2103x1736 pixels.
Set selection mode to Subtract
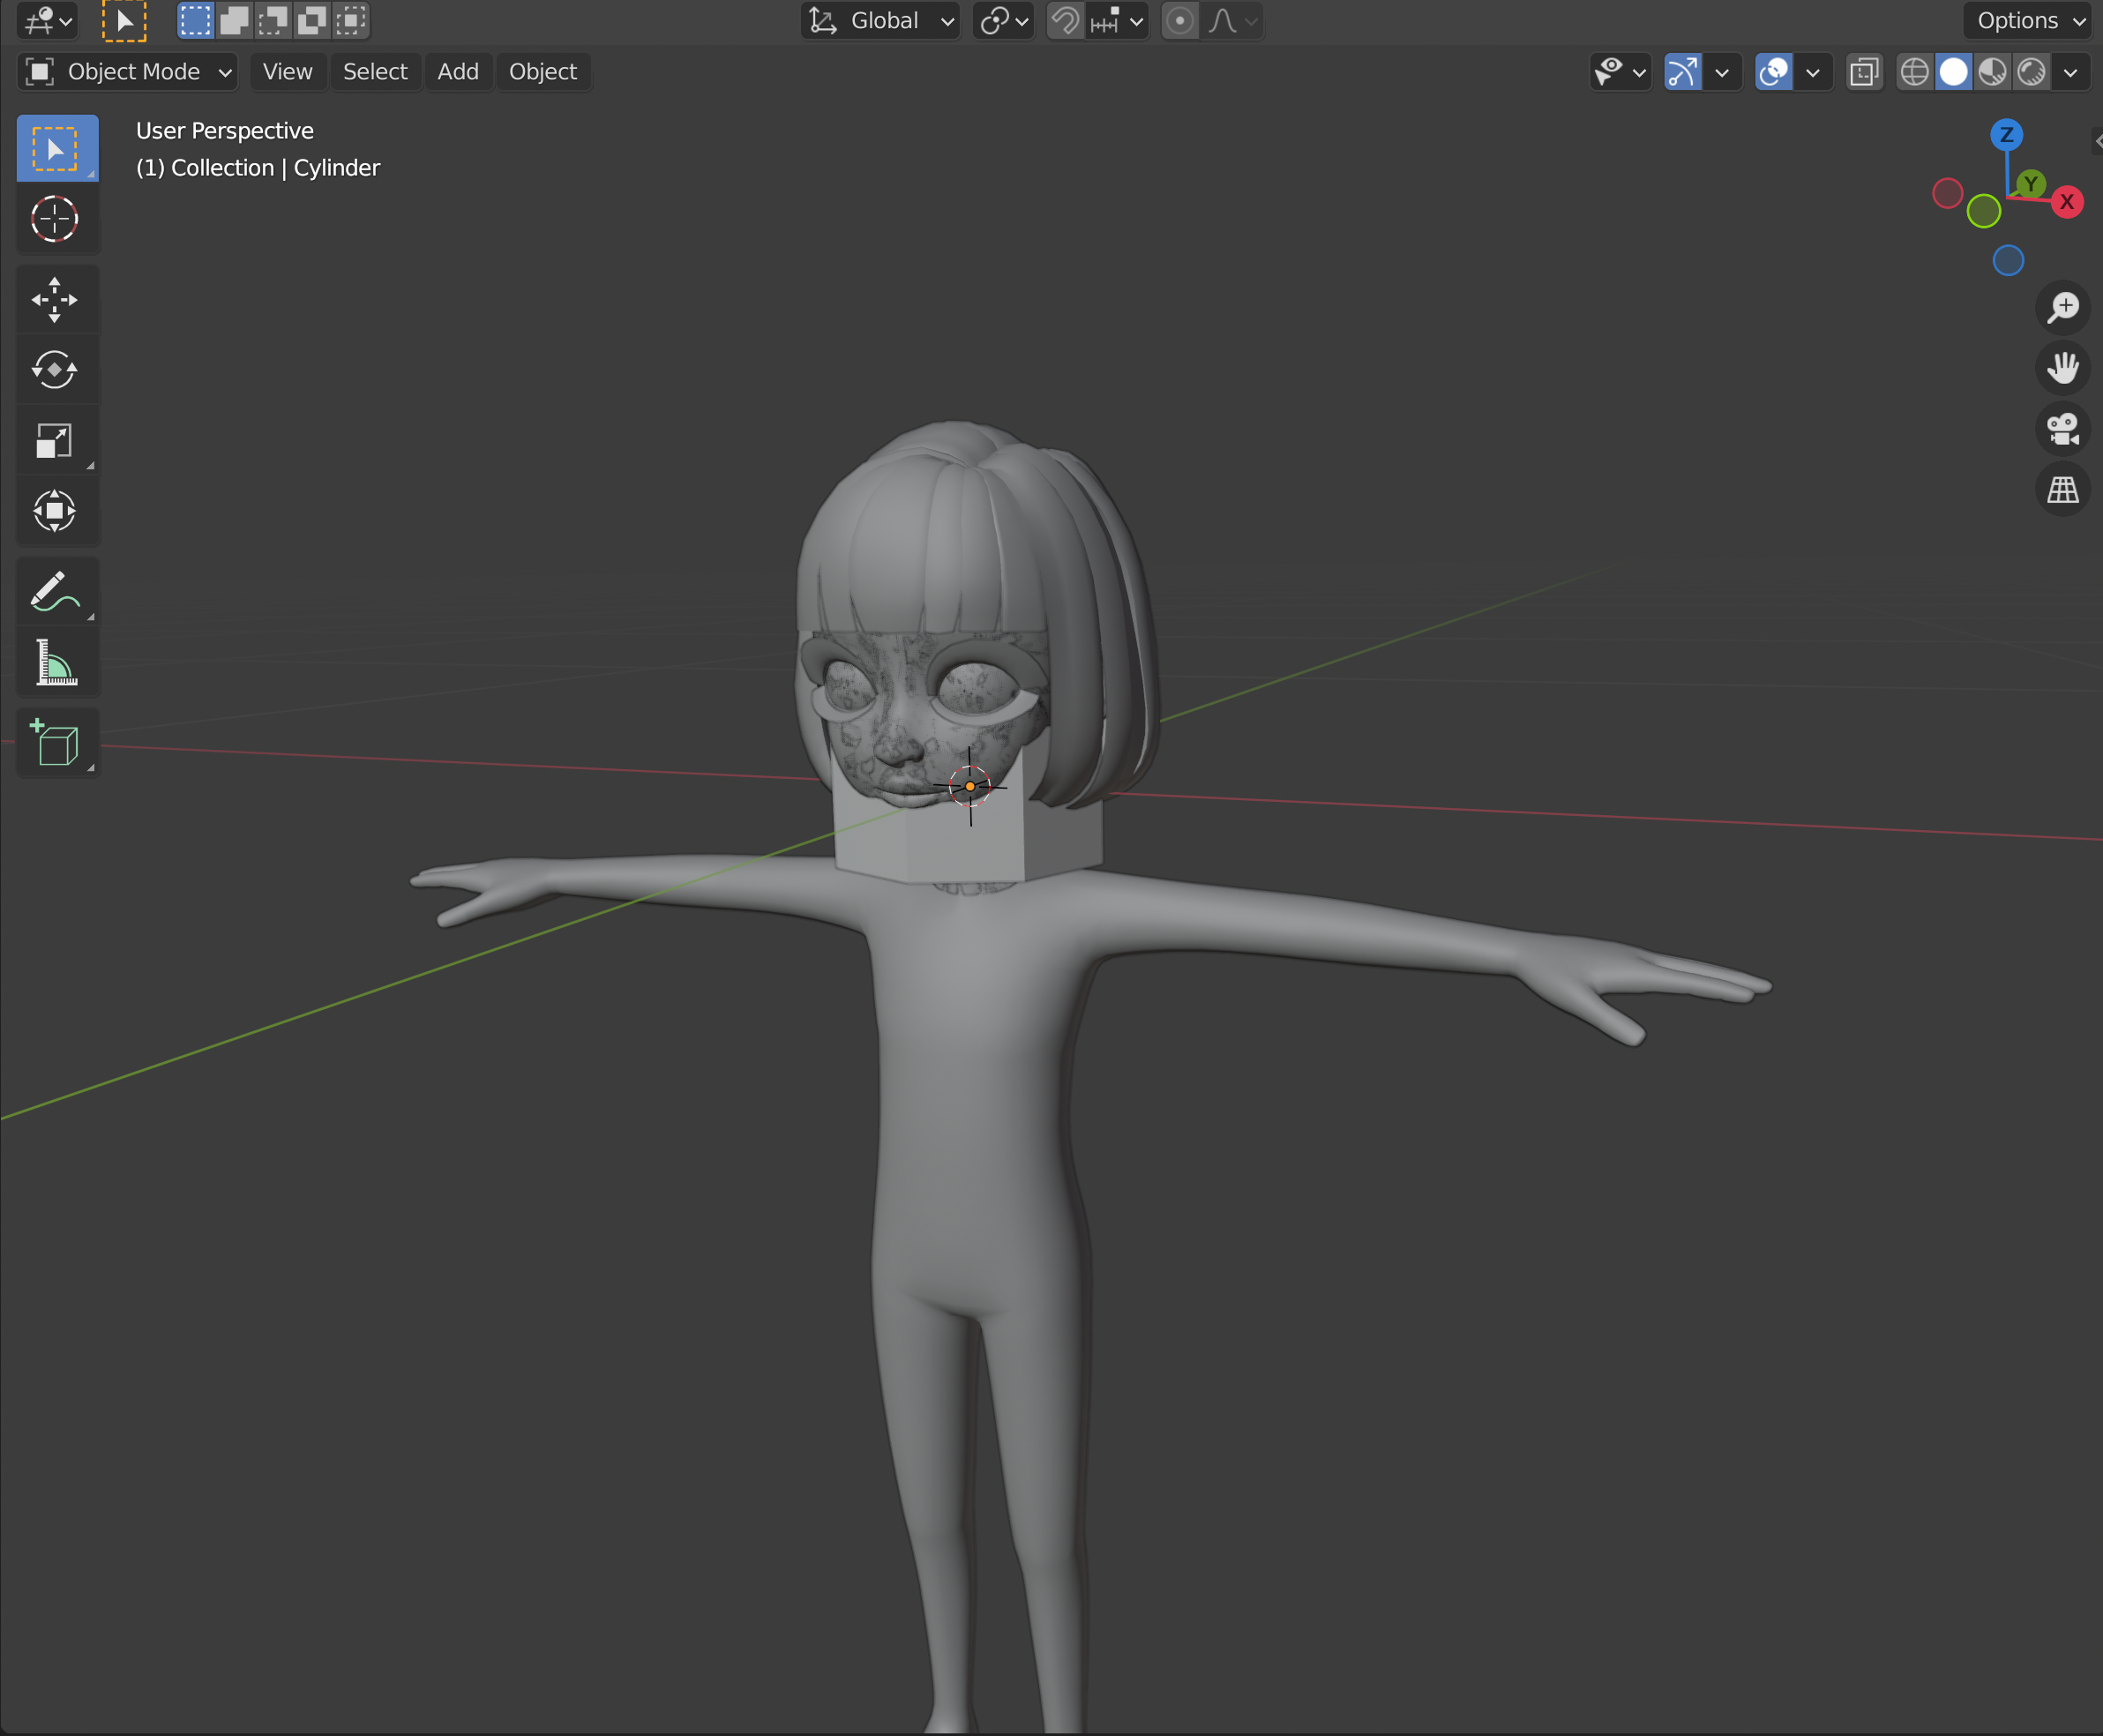[274, 21]
